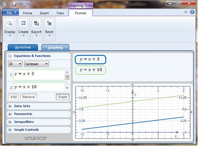Click the Redo arrow icon

(27, 4)
